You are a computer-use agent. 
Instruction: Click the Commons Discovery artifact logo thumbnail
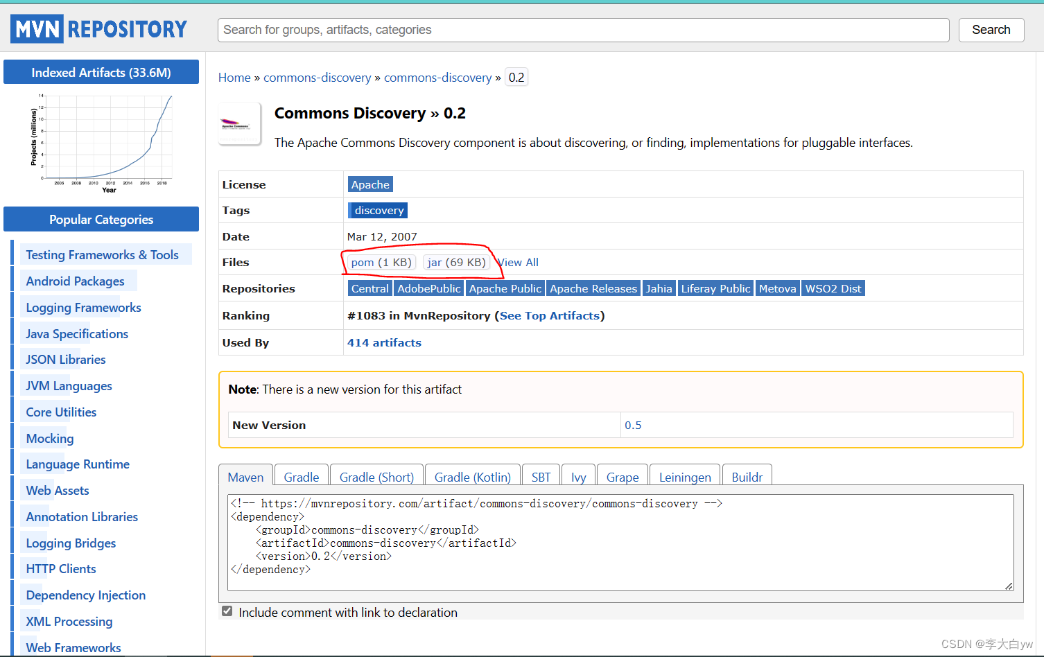240,124
